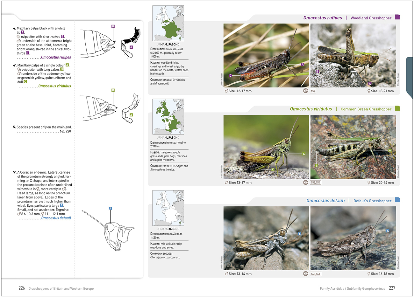The width and height of the screenshot is (414, 297).
Task: Open the female Common Green Grasshopper photo
Action: coord(353,147)
